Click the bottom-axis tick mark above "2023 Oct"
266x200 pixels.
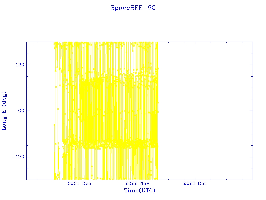pos(195,178)
